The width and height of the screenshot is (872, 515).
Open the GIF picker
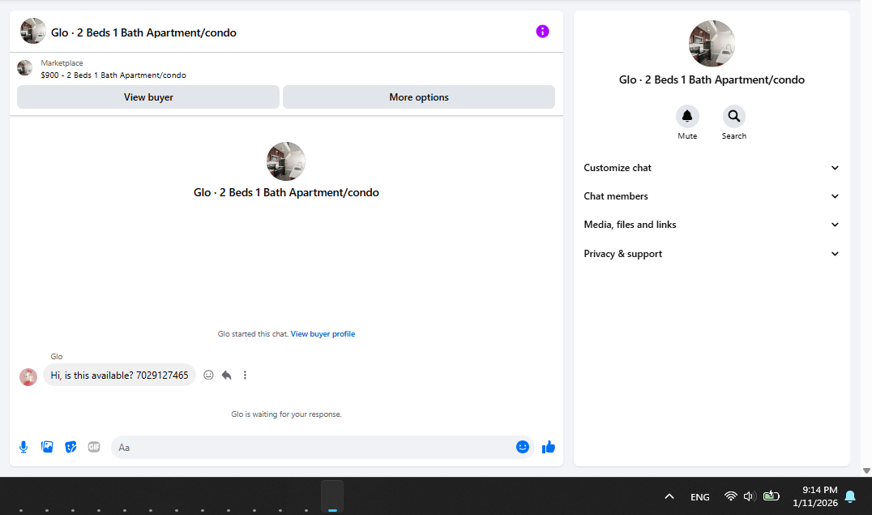[94, 447]
